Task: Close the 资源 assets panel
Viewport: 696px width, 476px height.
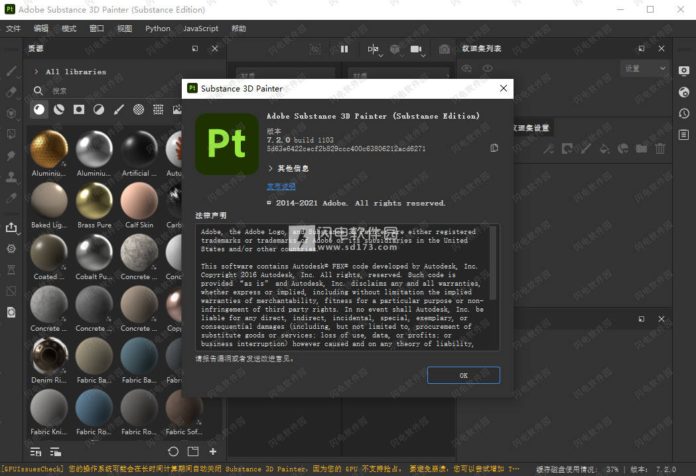Action: click(215, 48)
